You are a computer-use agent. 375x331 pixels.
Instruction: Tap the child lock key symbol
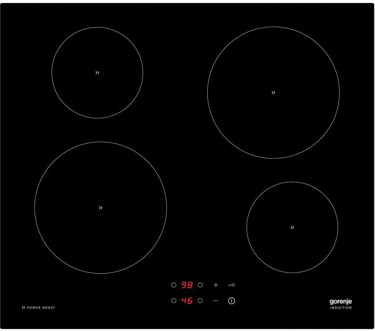tap(232, 285)
